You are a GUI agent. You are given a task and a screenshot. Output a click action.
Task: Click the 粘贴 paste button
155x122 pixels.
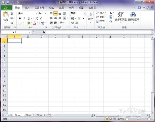(6, 17)
